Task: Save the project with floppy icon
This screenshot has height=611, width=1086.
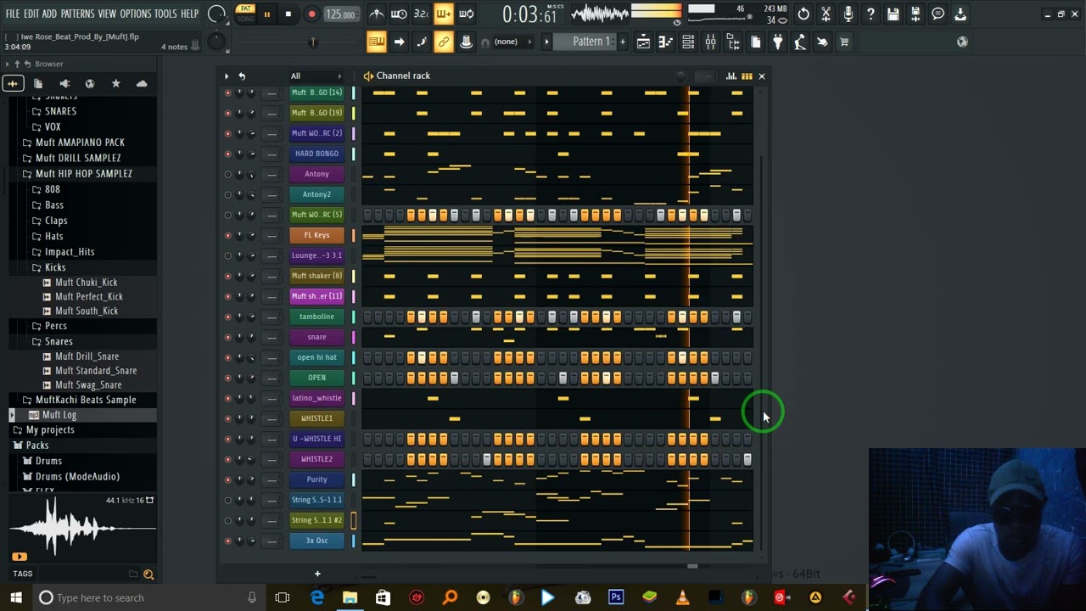Action: click(893, 14)
